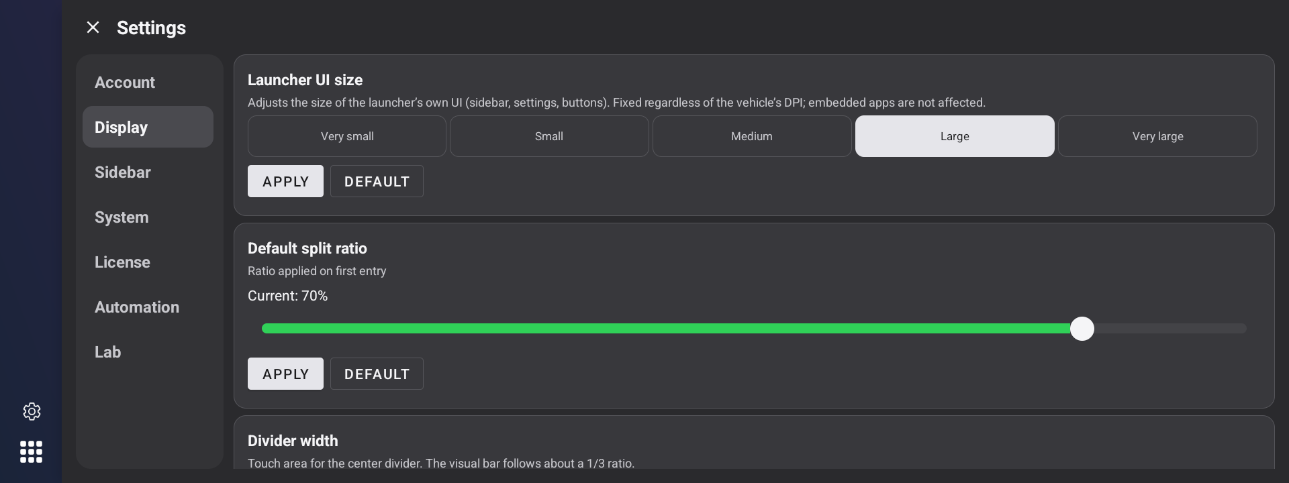1289x483 pixels.
Task: Select the Very small UI size option
Action: pos(347,136)
